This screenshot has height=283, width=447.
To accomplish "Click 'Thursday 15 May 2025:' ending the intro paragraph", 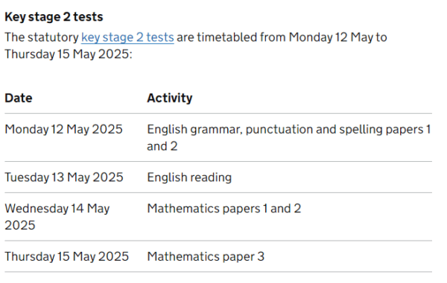I will point(69,54).
